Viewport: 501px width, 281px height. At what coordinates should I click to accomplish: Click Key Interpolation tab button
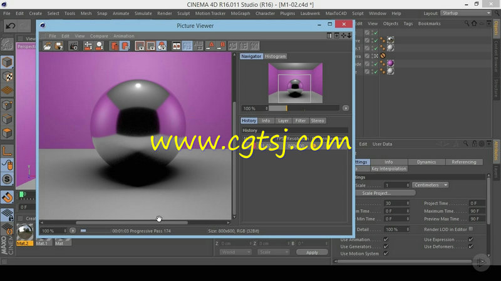pos(389,169)
